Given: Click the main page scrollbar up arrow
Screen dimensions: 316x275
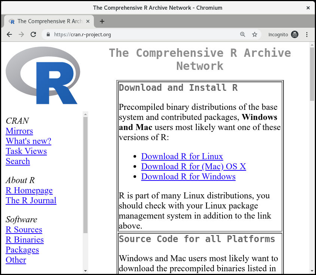Looking at the screenshot, I should pyautogui.click(x=312, y=45).
